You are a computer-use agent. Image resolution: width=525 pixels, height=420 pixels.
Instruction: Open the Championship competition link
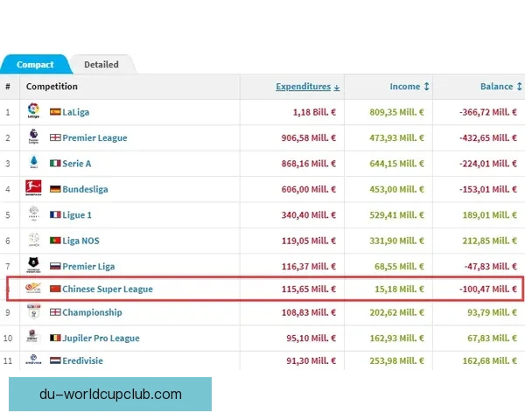92,313
